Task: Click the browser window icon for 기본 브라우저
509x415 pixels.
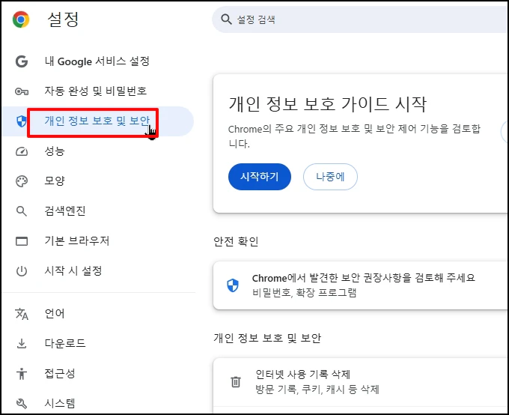Action: pyautogui.click(x=22, y=241)
